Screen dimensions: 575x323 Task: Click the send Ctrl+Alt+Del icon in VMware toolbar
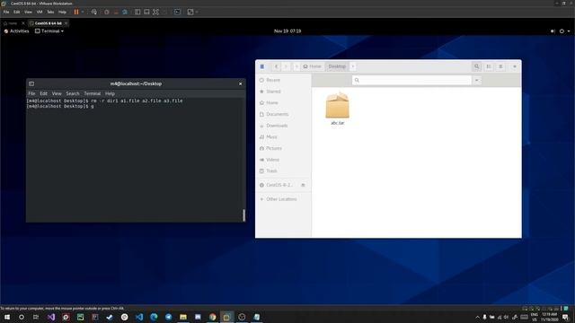coord(94,12)
